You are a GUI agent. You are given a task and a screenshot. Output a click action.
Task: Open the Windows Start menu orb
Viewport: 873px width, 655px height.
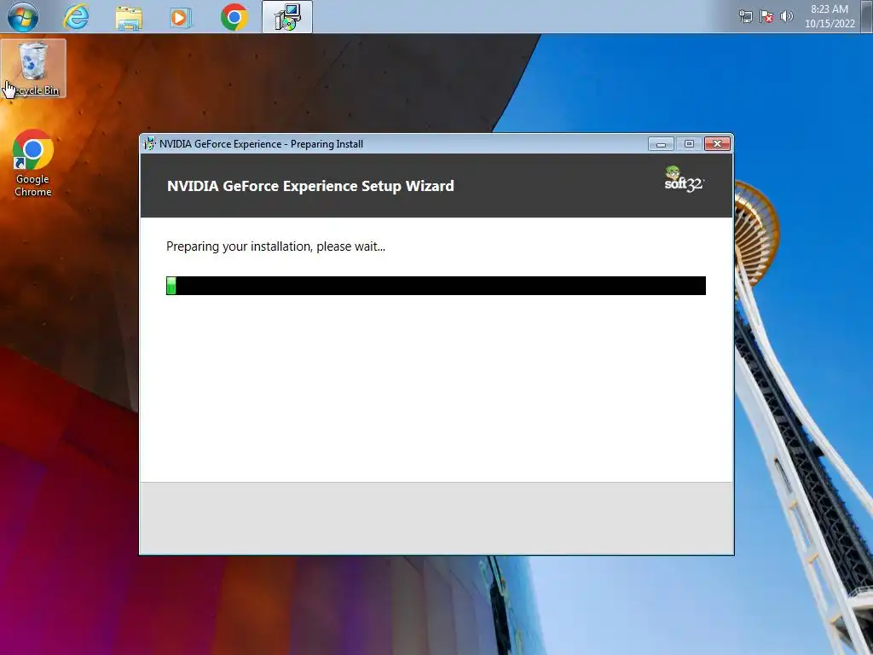pyautogui.click(x=22, y=17)
